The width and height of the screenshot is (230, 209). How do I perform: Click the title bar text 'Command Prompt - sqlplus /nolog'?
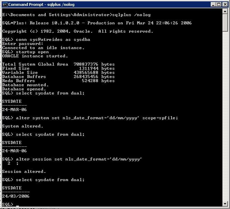(x=41, y=4)
